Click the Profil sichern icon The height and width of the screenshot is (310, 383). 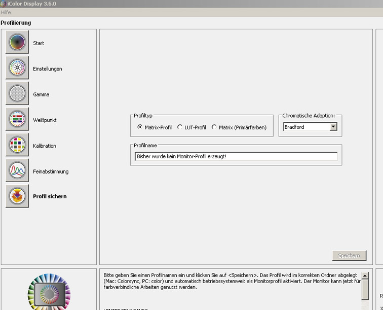click(x=17, y=196)
